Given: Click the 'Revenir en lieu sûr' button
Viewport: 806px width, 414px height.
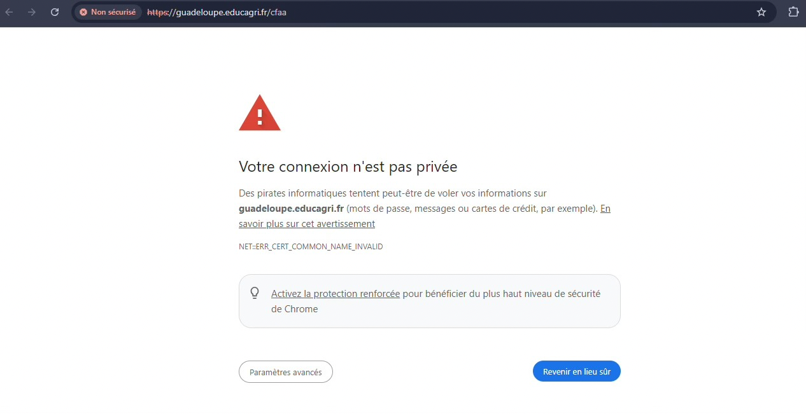Looking at the screenshot, I should tap(576, 371).
